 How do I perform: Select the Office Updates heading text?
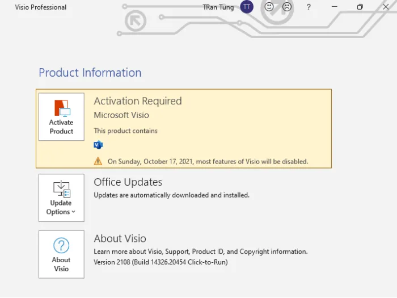128,182
